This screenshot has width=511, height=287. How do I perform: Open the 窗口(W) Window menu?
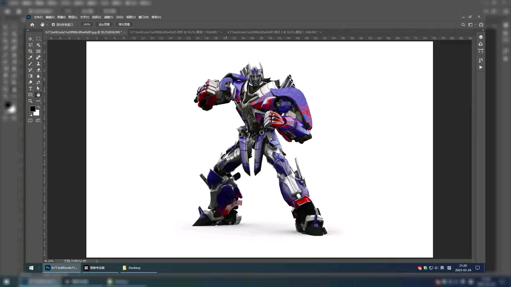point(144,17)
